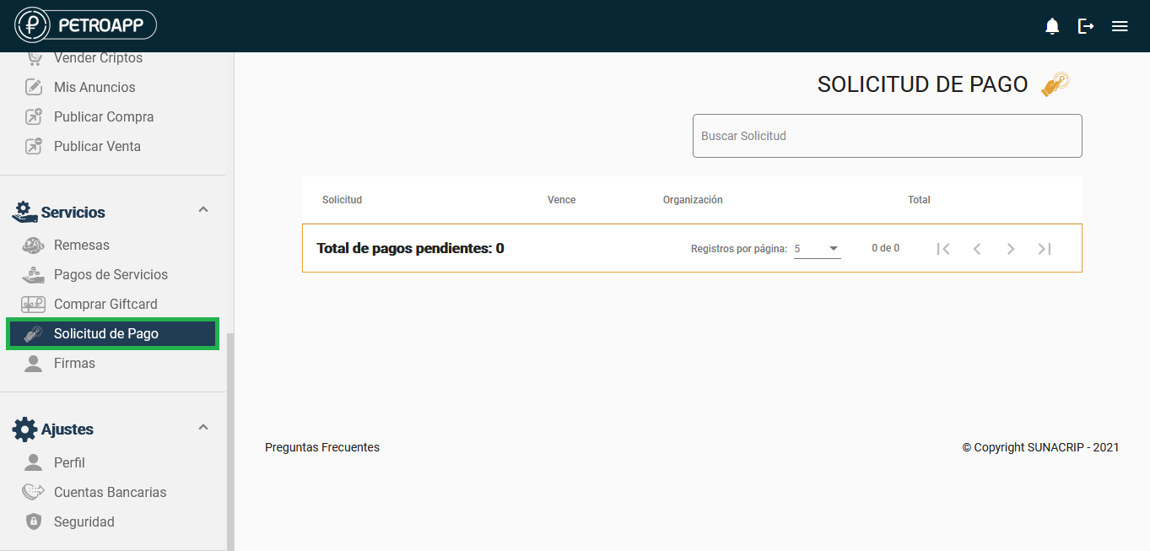Image resolution: width=1150 pixels, height=551 pixels.
Task: Go to last page of results
Action: tap(1045, 248)
